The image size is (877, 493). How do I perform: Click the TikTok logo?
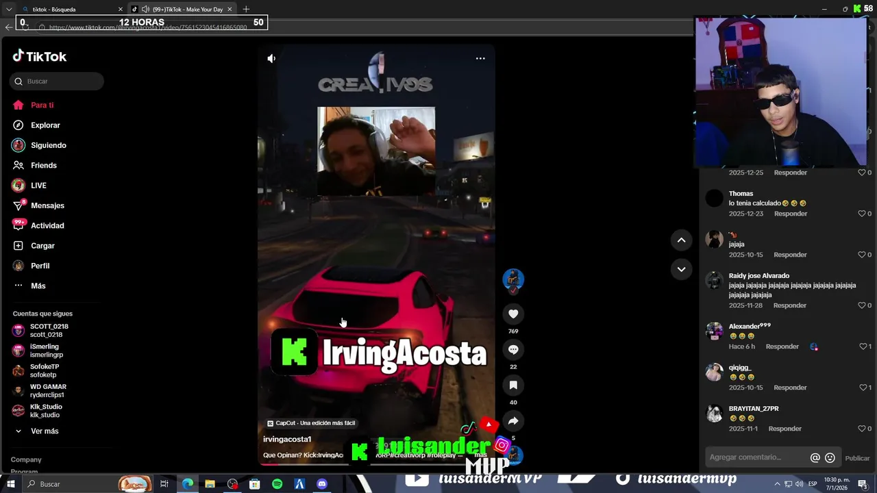tap(40, 56)
